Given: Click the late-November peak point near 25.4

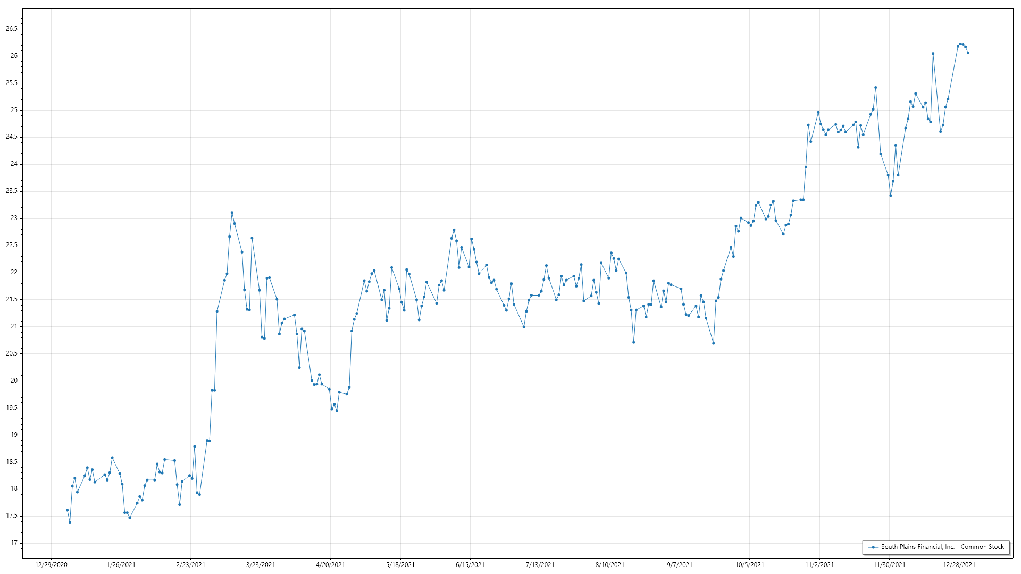Looking at the screenshot, I should click(x=876, y=88).
